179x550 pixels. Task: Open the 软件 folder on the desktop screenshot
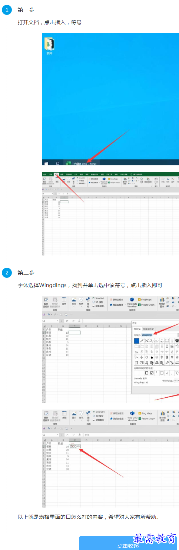click(49, 46)
